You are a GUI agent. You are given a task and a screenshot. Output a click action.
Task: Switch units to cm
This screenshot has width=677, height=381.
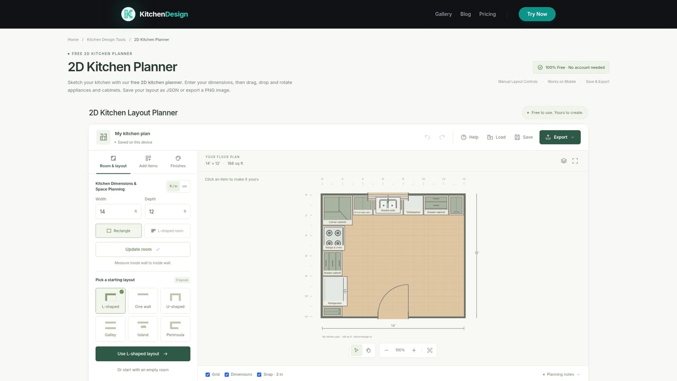[x=185, y=186]
